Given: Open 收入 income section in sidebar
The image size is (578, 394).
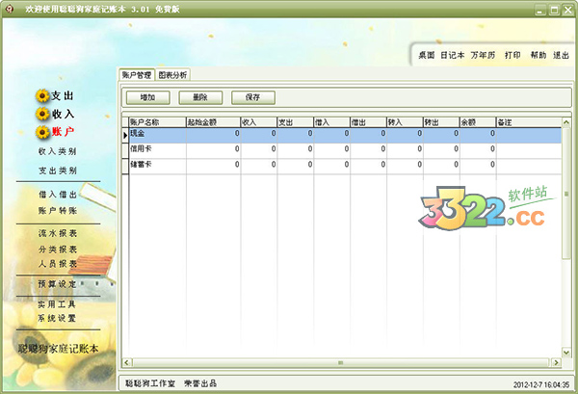Looking at the screenshot, I should coord(63,114).
